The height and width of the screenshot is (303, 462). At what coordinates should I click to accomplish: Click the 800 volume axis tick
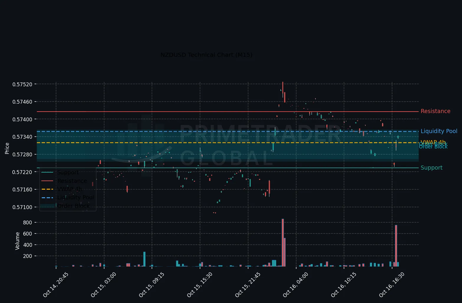(27, 222)
